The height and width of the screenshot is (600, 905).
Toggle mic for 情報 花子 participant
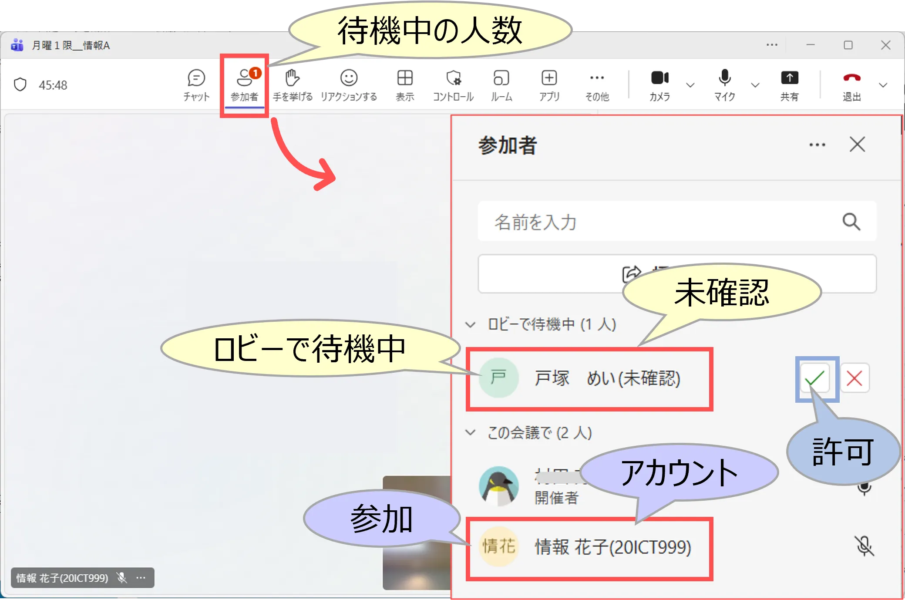coord(864,546)
